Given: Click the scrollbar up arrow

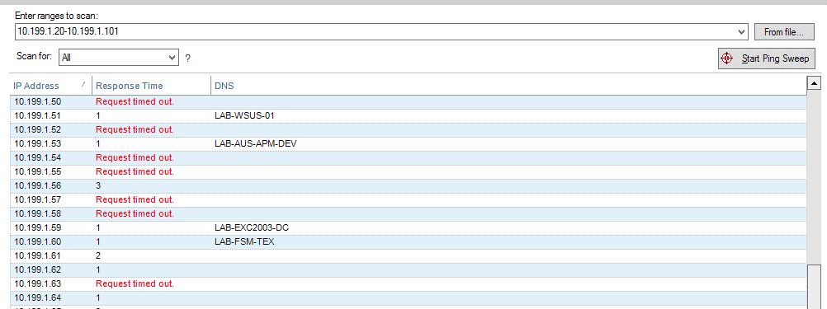Looking at the screenshot, I should (815, 83).
